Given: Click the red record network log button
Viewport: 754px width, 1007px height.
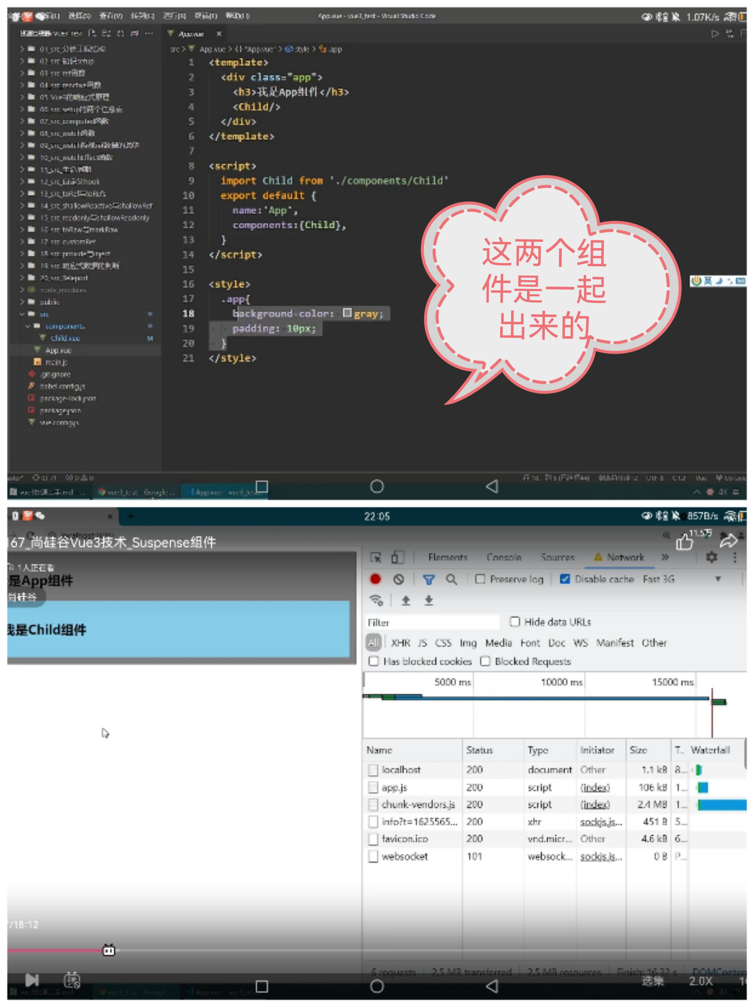Looking at the screenshot, I should 375,579.
